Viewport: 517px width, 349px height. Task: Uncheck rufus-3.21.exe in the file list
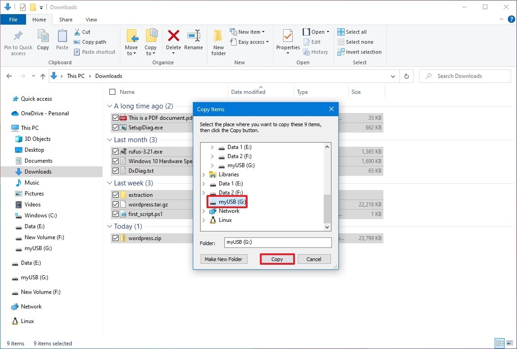click(115, 151)
